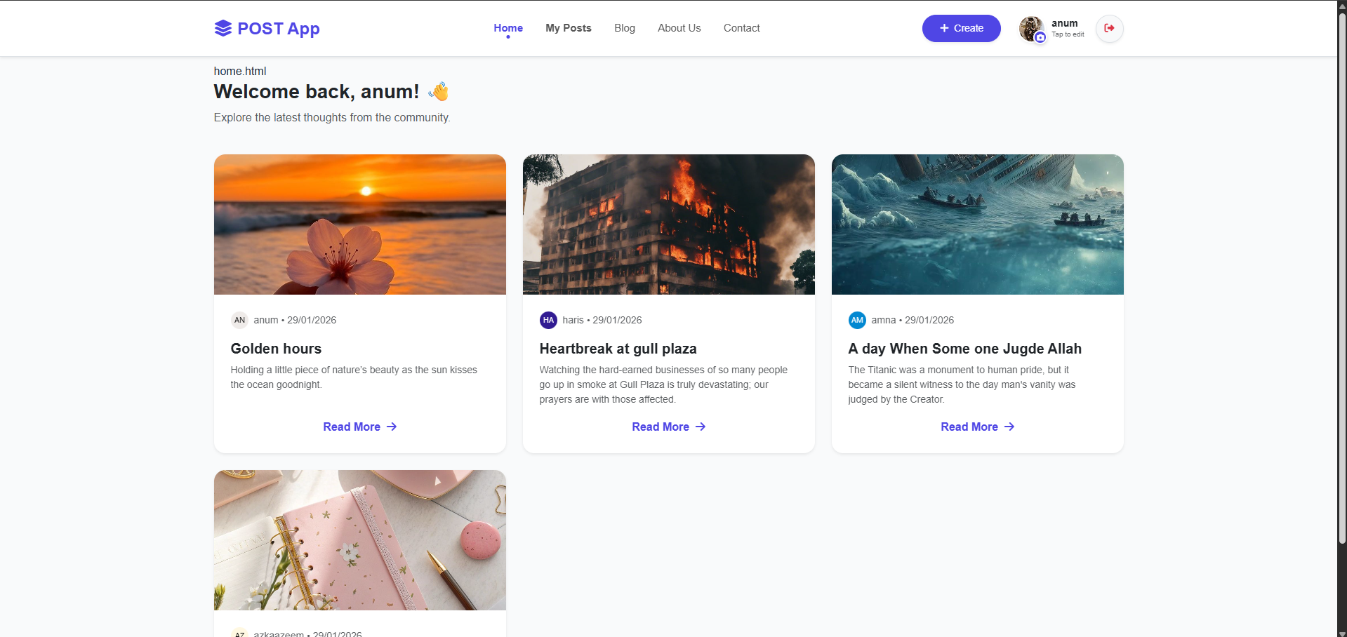The height and width of the screenshot is (637, 1347).
Task: Read More on the Golden hours post
Action: click(x=359, y=427)
